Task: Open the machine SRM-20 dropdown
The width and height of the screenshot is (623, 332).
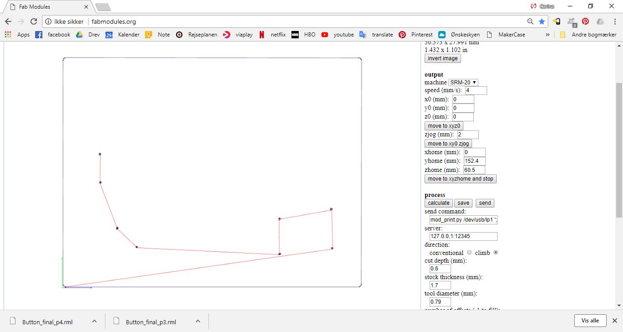Action: point(463,83)
